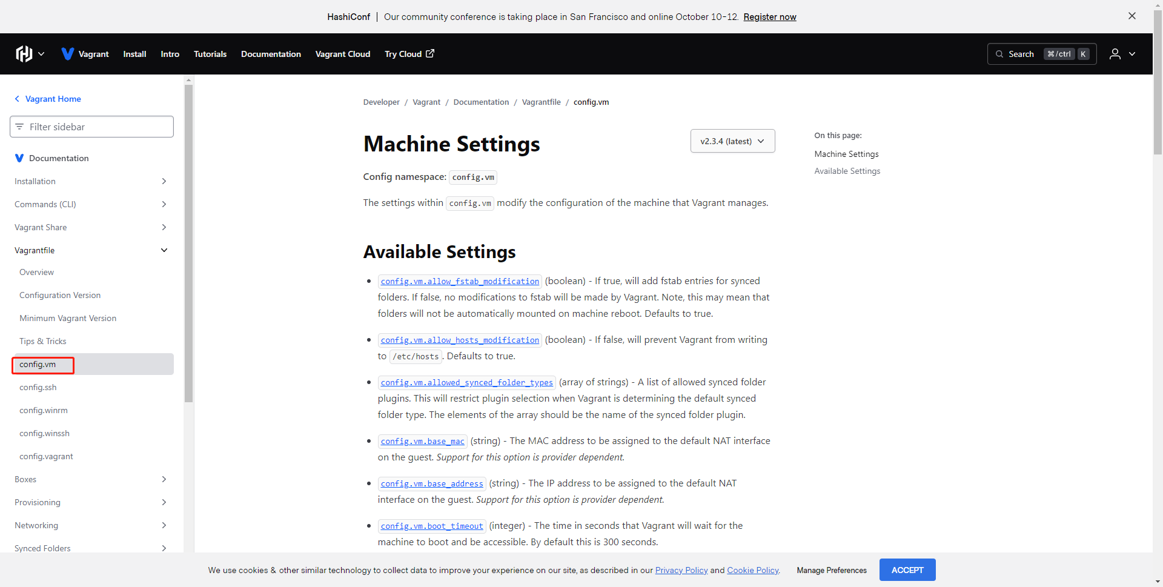Select config.winssh in sidebar
1163x587 pixels.
[x=44, y=433]
